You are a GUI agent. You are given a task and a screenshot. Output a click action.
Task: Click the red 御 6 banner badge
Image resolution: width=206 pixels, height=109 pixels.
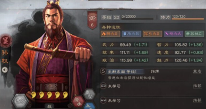pos(92,20)
